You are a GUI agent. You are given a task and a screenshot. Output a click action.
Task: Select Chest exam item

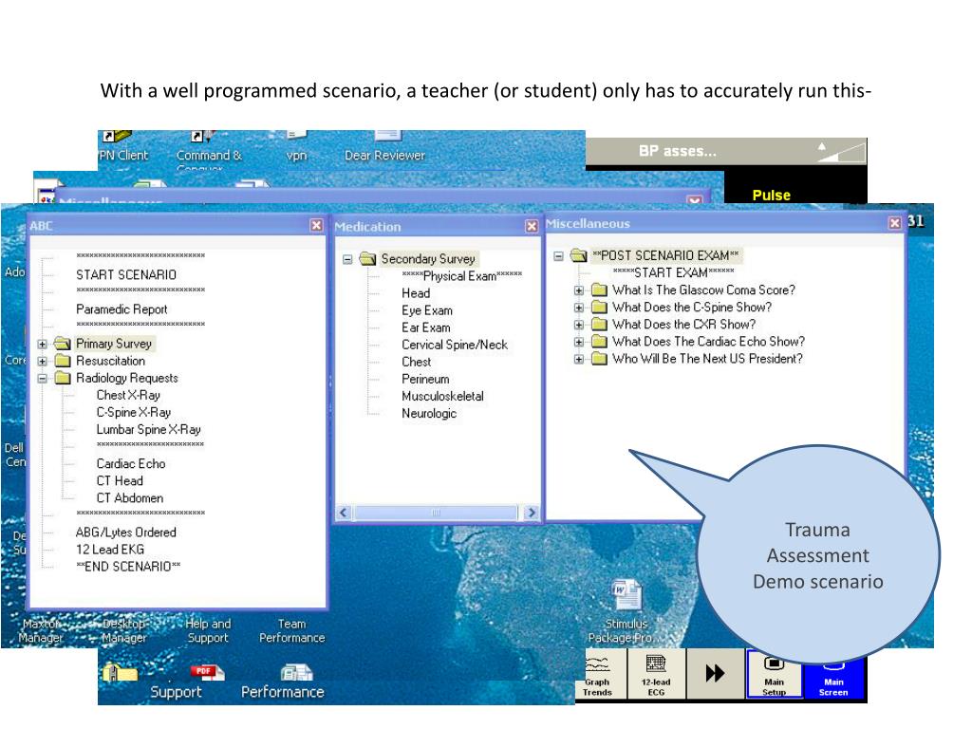click(x=416, y=362)
